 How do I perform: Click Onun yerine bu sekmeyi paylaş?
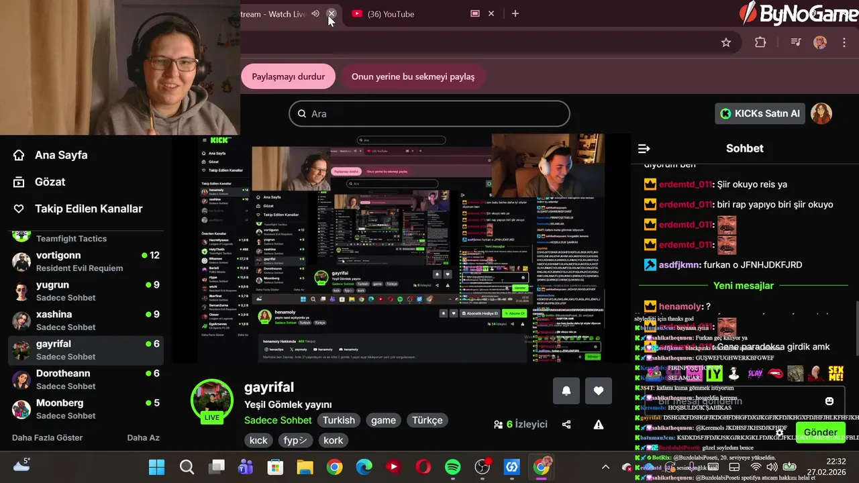(413, 76)
